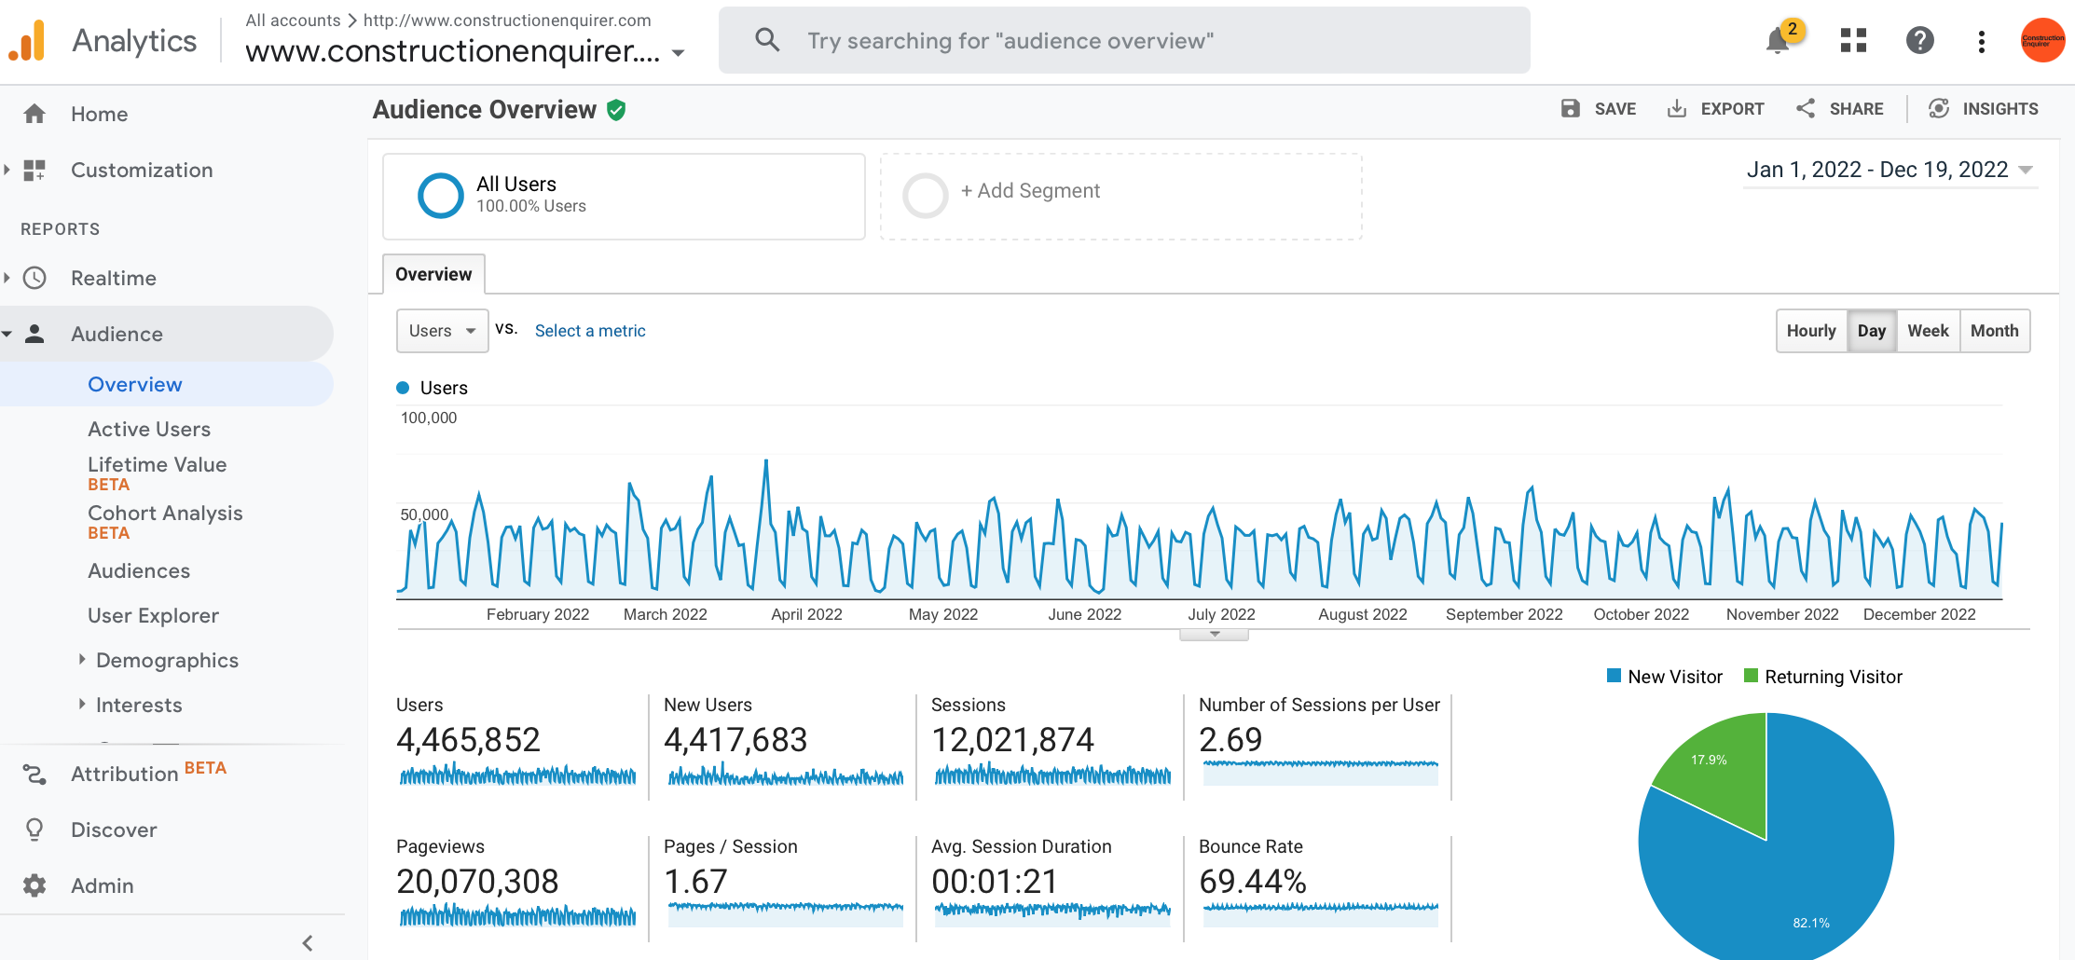Click the Attribution path icon
The image size is (2075, 960).
pyautogui.click(x=34, y=774)
